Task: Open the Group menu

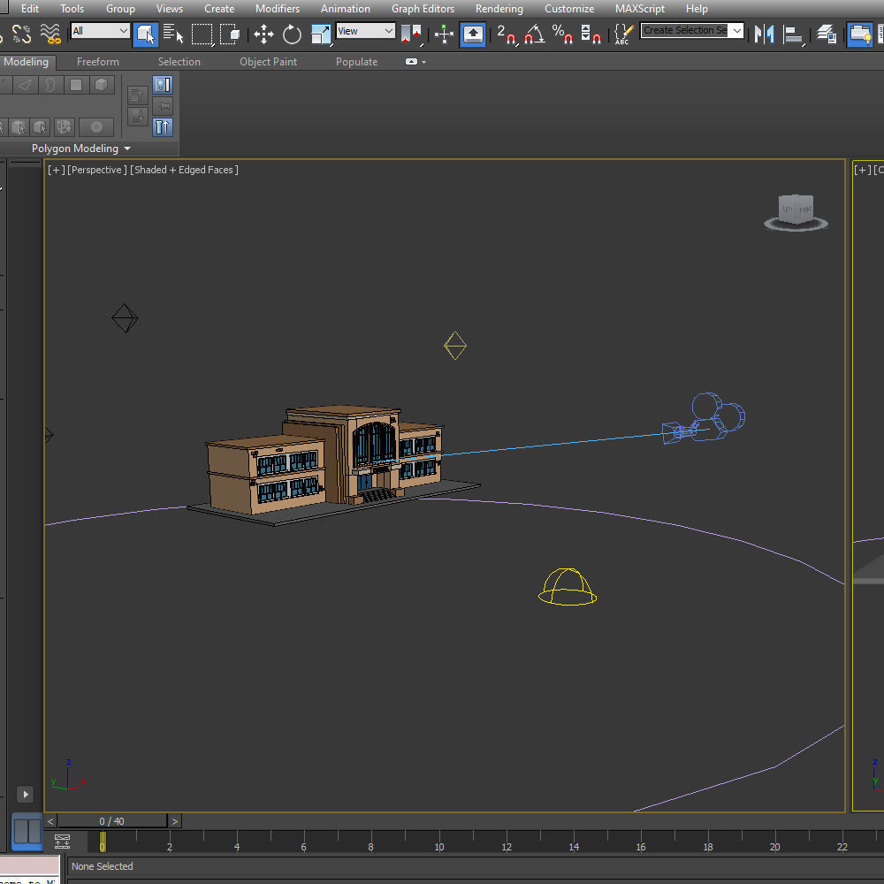Action: [120, 9]
